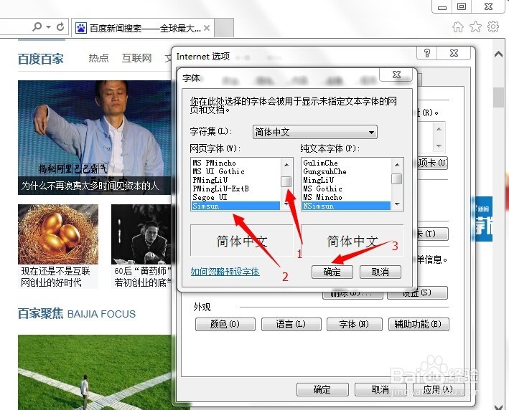Select MingLiU plain text font
509x410 pixels.
coord(346,180)
